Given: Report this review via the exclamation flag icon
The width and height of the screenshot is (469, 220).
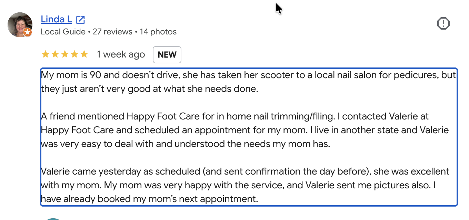Looking at the screenshot, I should pyautogui.click(x=443, y=24).
